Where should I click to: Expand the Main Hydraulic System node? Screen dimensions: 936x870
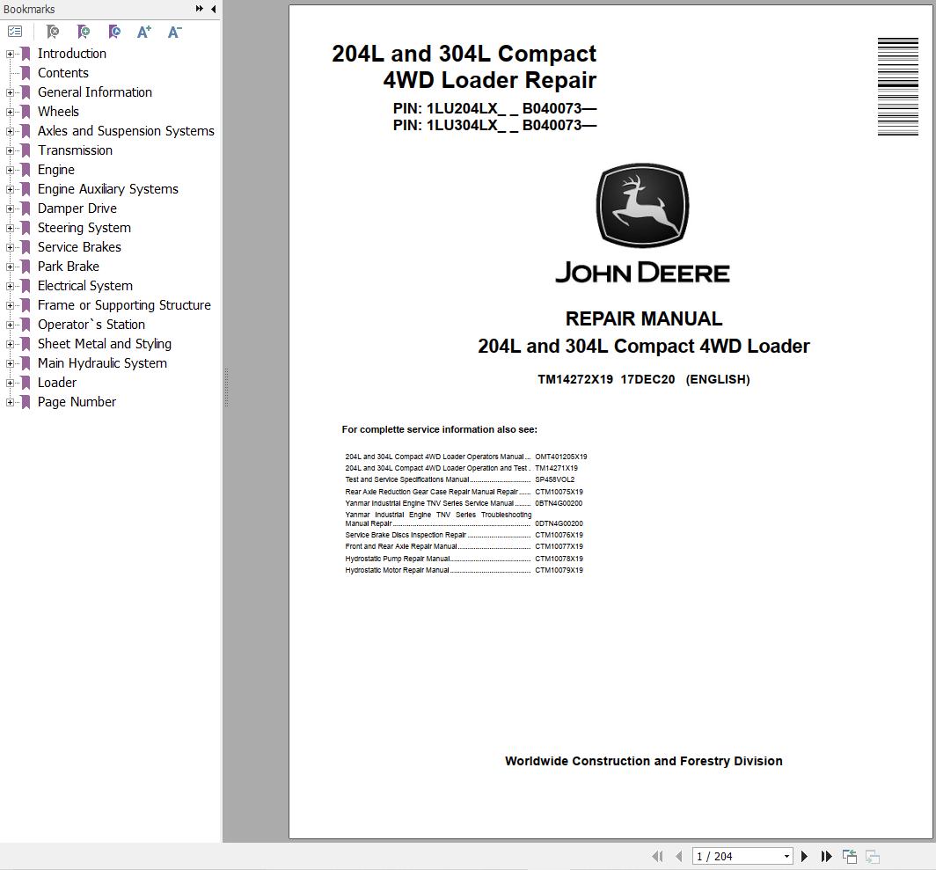tap(10, 363)
